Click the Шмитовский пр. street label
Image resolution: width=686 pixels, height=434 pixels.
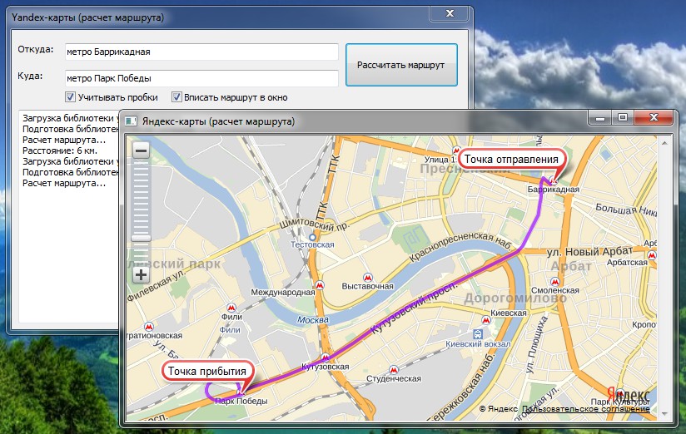[x=315, y=224]
